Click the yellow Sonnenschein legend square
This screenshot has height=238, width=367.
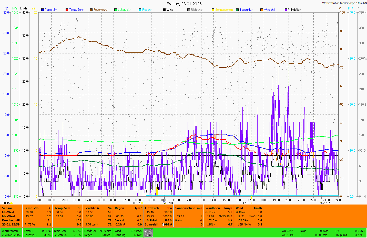(x=213, y=10)
